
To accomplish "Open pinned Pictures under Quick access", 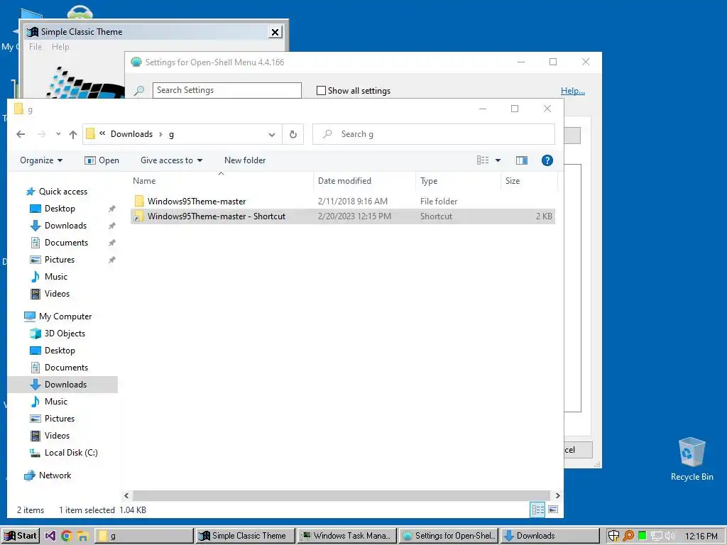I will click(60, 260).
